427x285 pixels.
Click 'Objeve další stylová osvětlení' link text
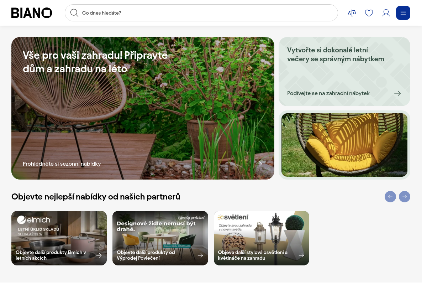pyautogui.click(x=253, y=255)
